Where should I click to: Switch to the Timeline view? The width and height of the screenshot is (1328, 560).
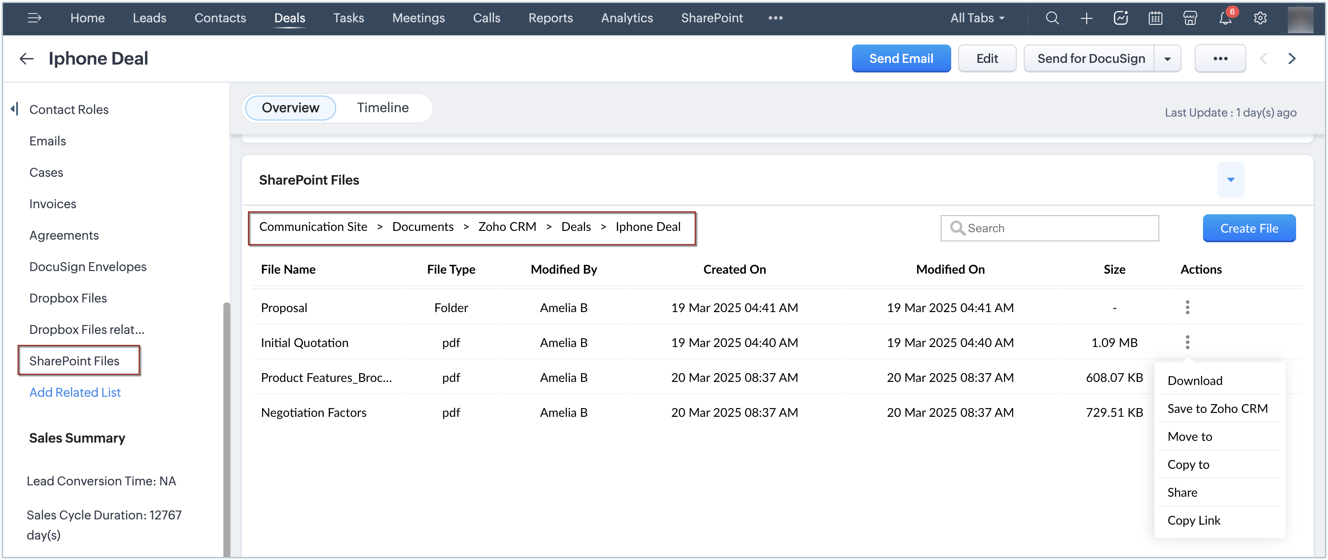[x=382, y=107]
